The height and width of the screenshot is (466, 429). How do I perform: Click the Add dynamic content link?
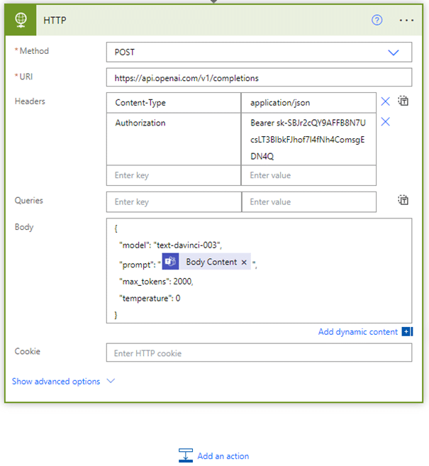(x=357, y=332)
